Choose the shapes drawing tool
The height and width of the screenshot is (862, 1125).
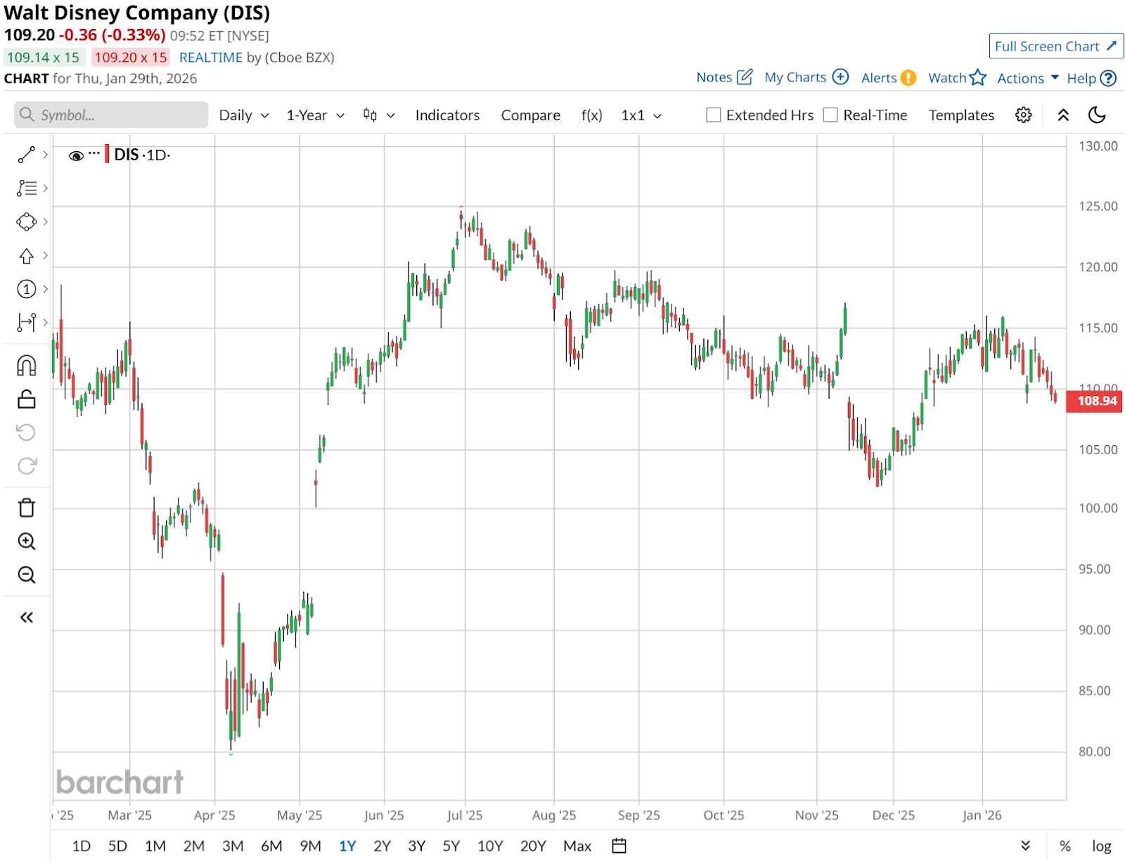[x=27, y=221]
